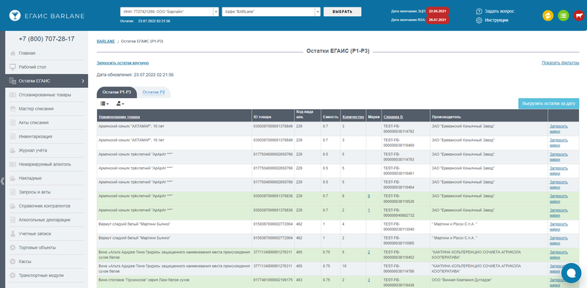Click the gear icon next to Кассы

12,262
